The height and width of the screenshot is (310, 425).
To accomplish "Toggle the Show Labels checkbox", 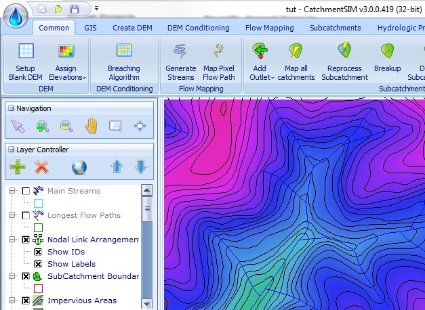I will [x=38, y=264].
